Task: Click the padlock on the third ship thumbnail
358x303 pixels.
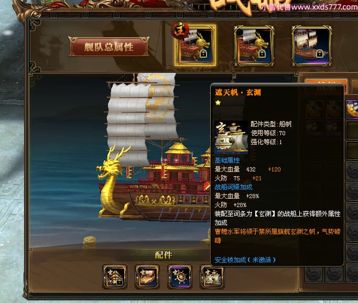Action: [320, 53]
